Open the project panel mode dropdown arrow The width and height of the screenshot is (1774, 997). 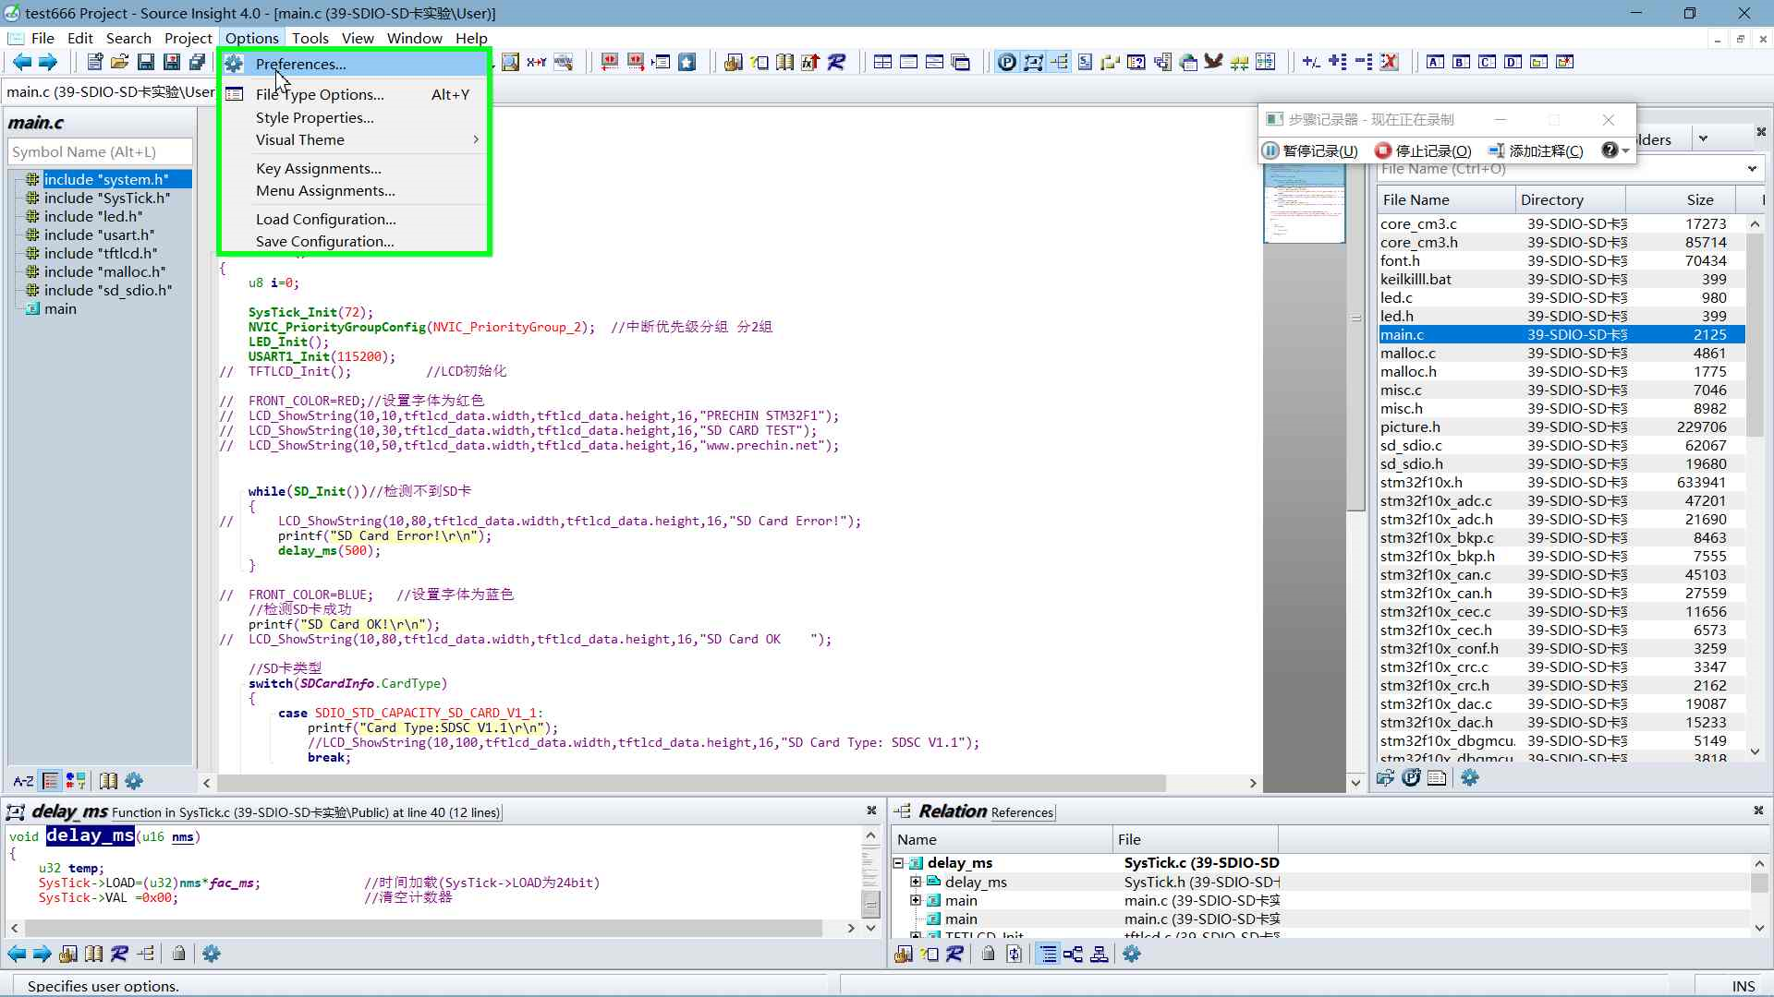point(1703,138)
